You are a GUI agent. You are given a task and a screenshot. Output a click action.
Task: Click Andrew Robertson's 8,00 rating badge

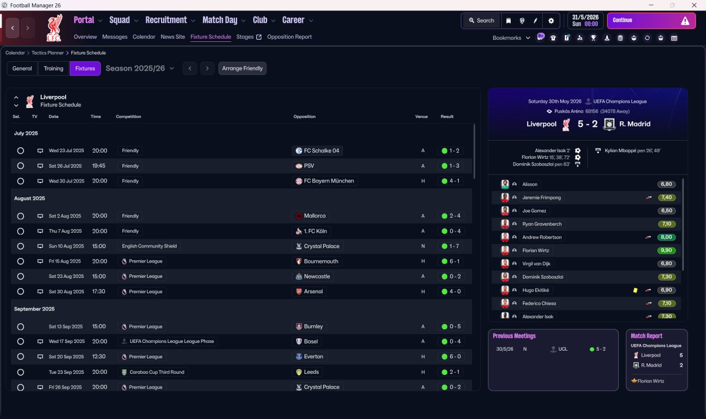[x=667, y=238]
